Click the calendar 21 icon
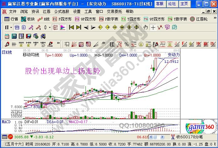The image size is (218, 148). pos(7,36)
